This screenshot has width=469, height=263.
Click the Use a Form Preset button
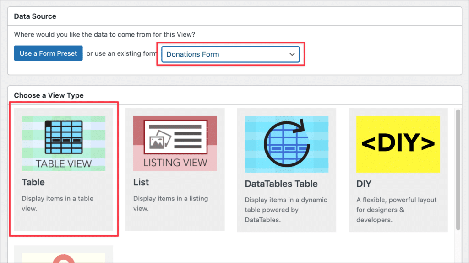(48, 53)
